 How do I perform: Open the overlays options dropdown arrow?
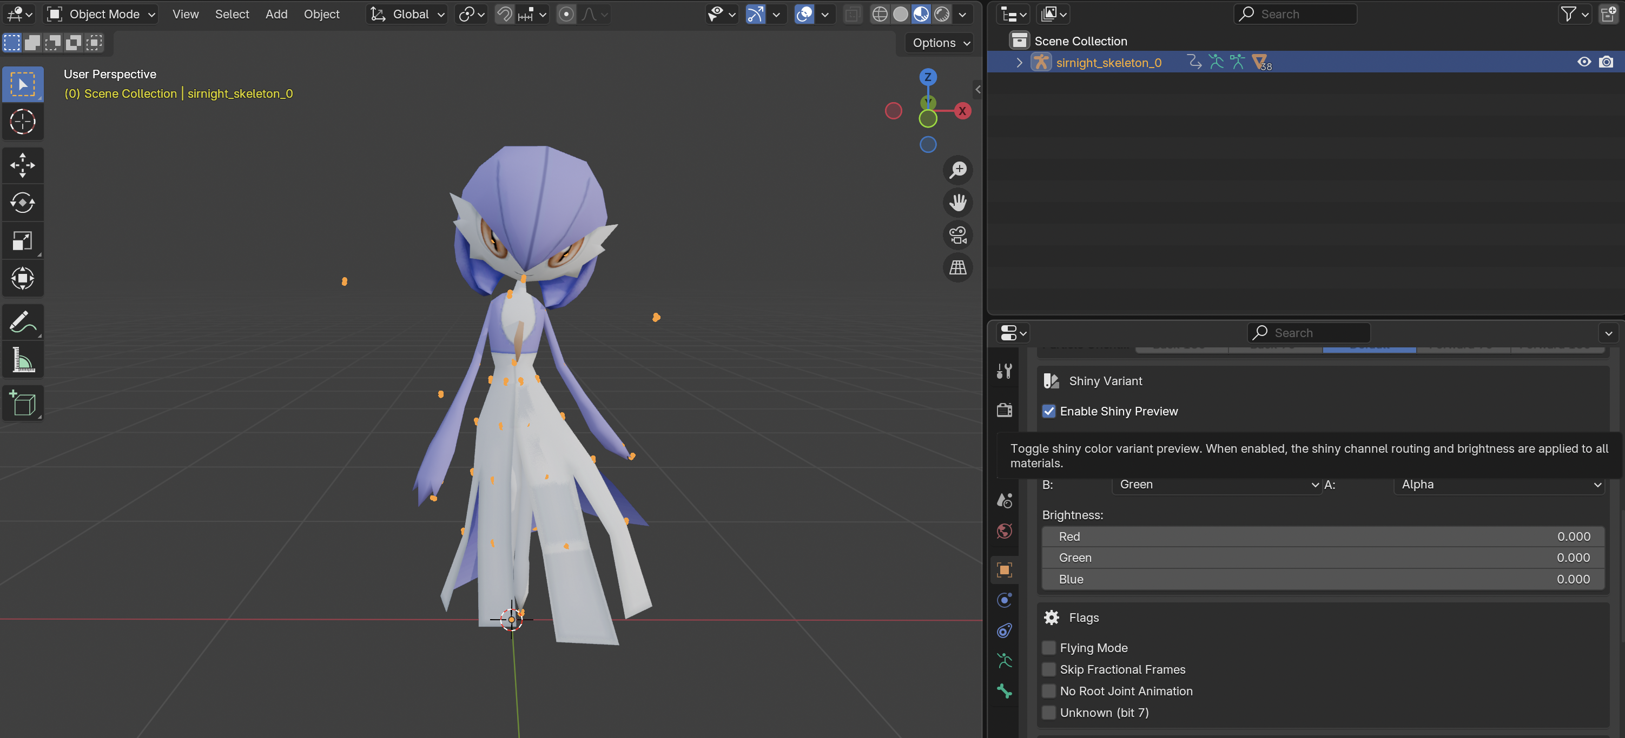[x=824, y=14]
